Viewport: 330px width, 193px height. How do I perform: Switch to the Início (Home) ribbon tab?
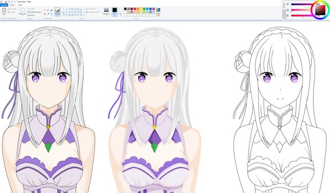(12, 5)
